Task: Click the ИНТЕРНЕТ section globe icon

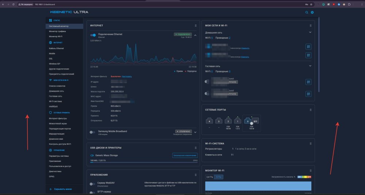Action: click(x=50, y=43)
